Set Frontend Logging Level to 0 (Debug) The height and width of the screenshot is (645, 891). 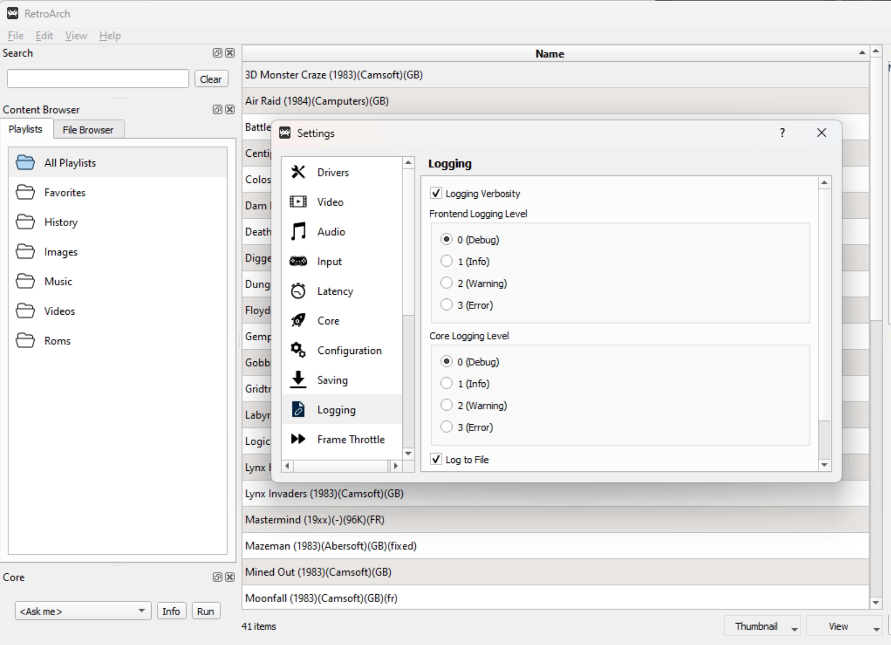tap(446, 239)
